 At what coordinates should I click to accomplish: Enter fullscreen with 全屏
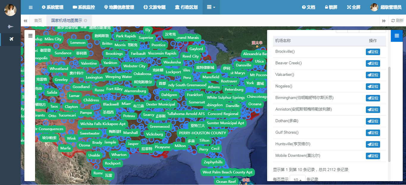click(x=354, y=7)
